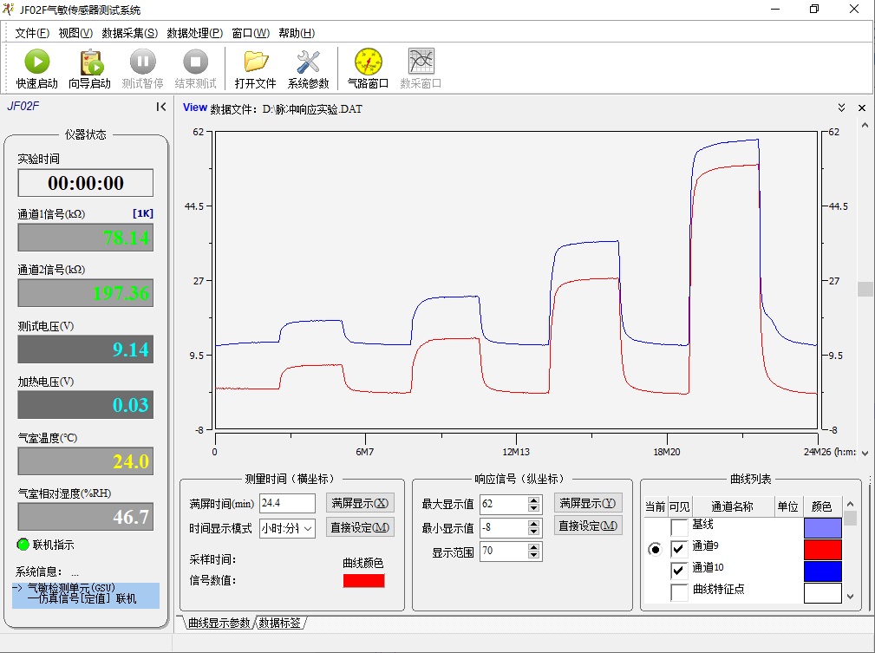Click the 单位 column header
Screen dimensions: 875x653
(x=787, y=506)
